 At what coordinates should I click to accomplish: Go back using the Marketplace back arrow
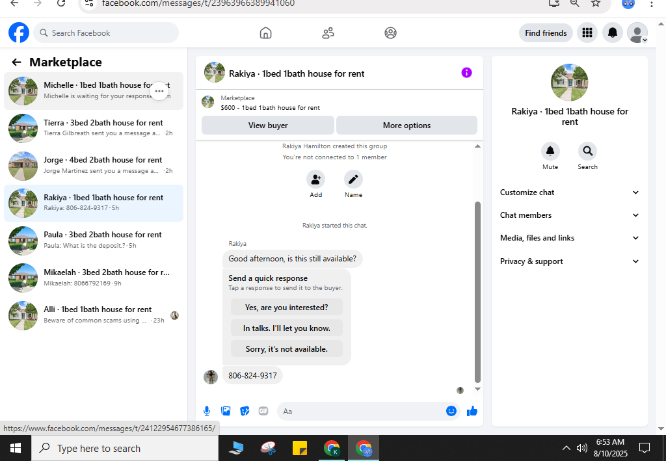(x=16, y=62)
